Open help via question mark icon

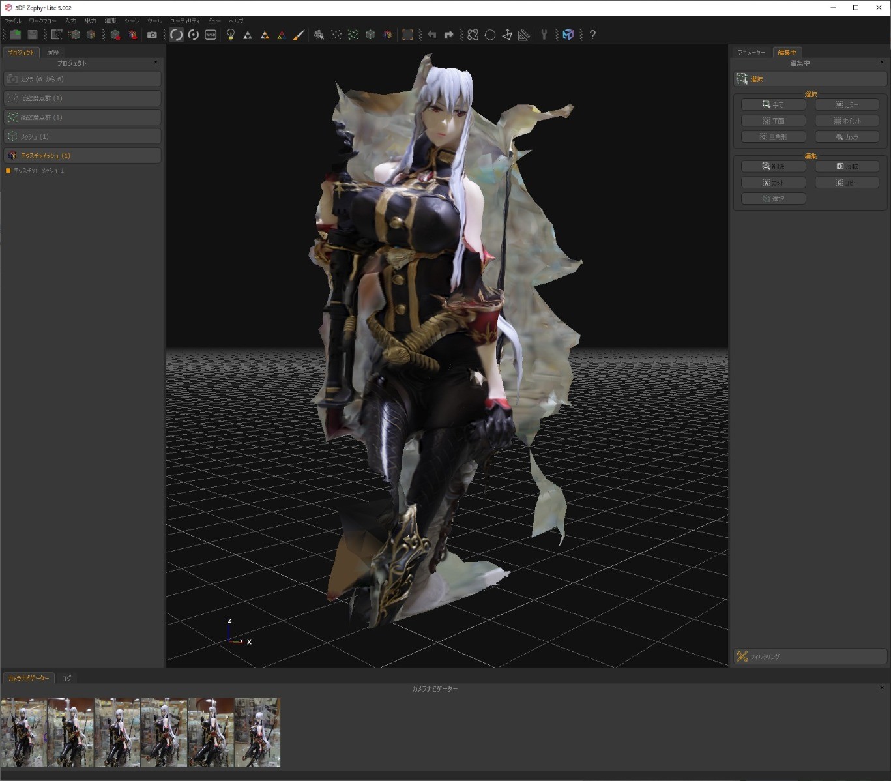[592, 35]
